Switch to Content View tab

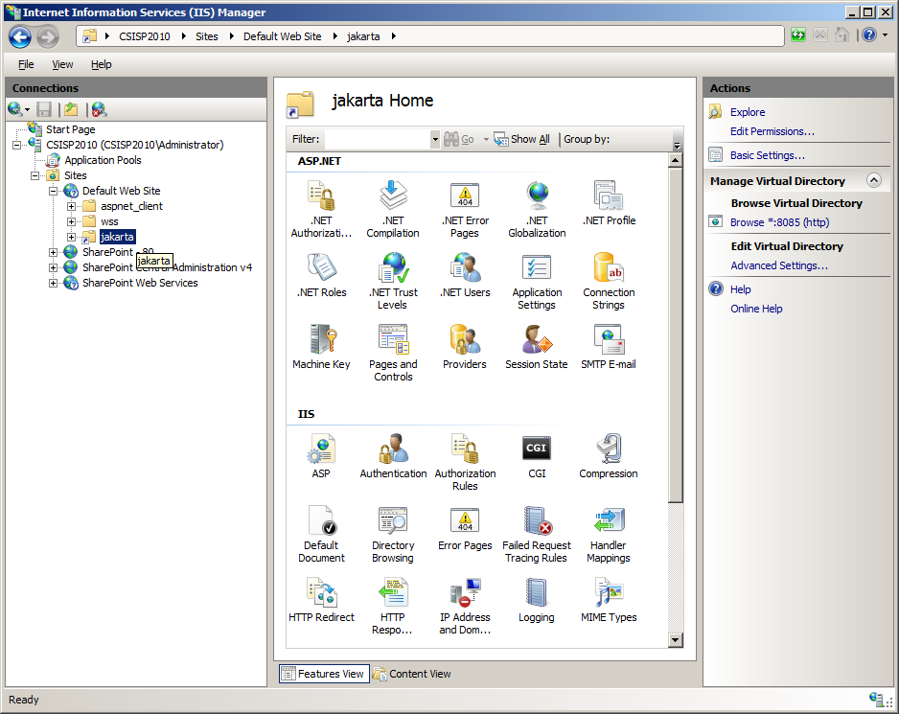[x=412, y=674]
